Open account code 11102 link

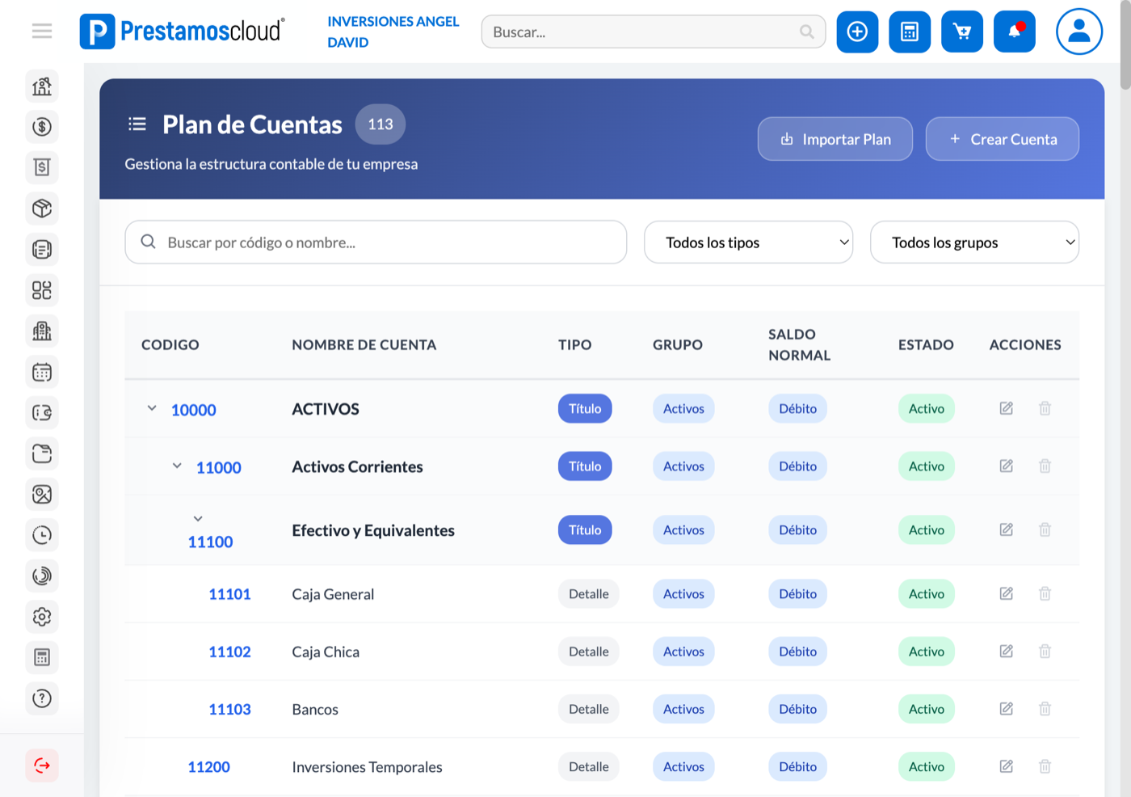coord(229,652)
